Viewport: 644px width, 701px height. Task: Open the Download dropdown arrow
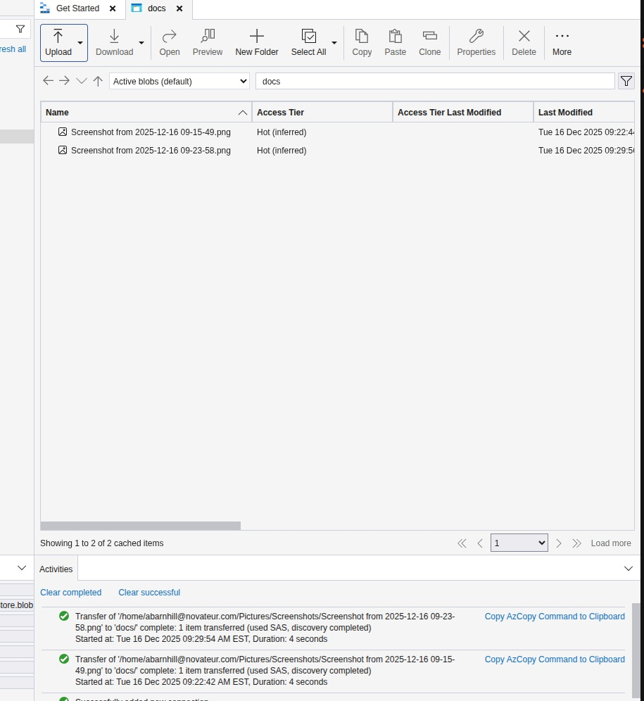pyautogui.click(x=141, y=43)
